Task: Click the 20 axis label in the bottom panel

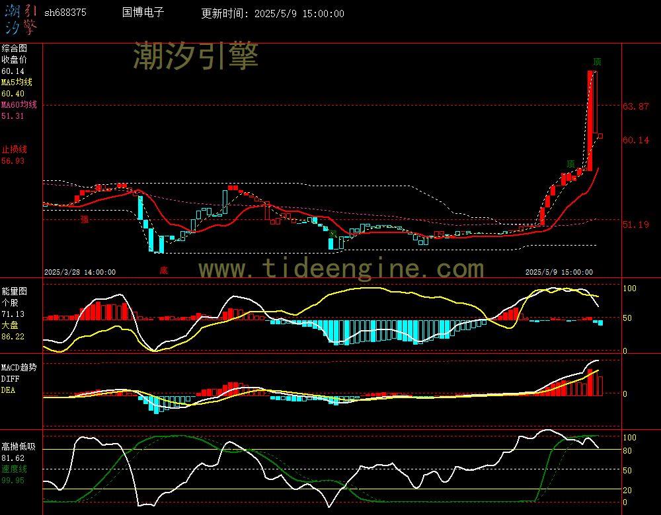Action: (627, 490)
